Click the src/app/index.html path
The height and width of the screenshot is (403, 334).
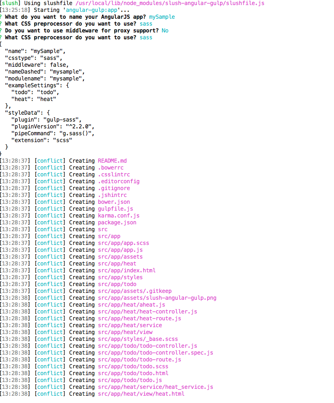click(127, 270)
